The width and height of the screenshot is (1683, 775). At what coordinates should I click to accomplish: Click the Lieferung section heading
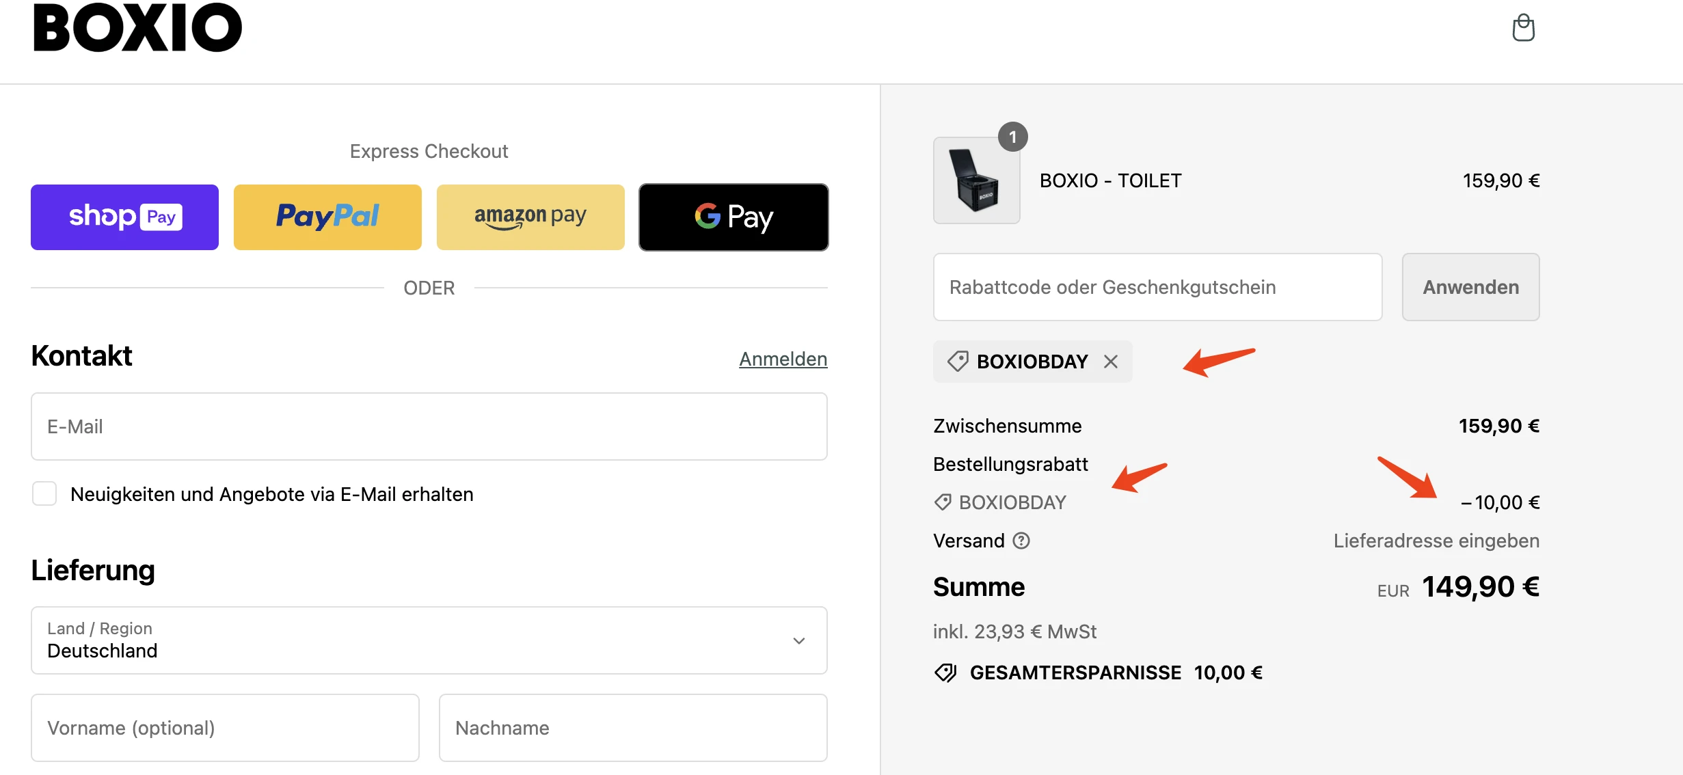(93, 570)
